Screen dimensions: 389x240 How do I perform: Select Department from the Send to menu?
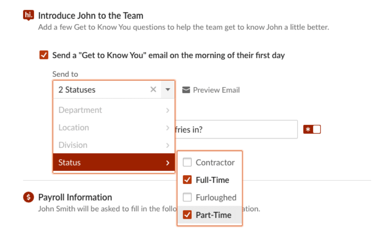(x=80, y=110)
